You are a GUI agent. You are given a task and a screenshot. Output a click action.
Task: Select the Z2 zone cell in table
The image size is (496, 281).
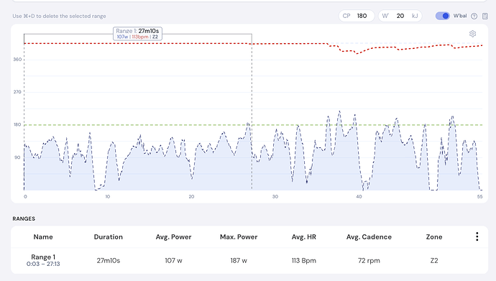coord(434,260)
